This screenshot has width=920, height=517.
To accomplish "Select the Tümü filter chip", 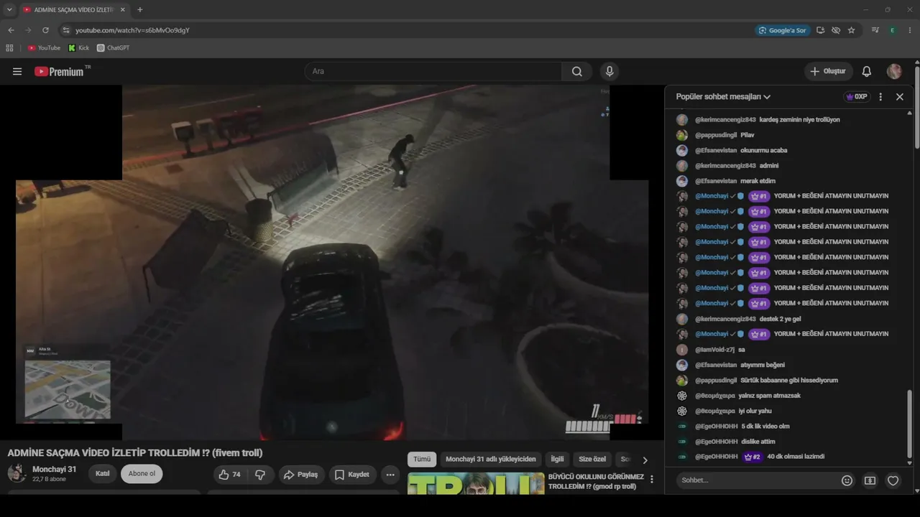I will coord(422,460).
